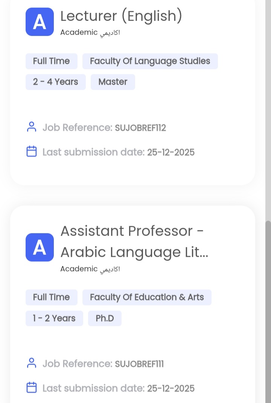Click the person icon next to SUJOBREF112

tap(32, 127)
